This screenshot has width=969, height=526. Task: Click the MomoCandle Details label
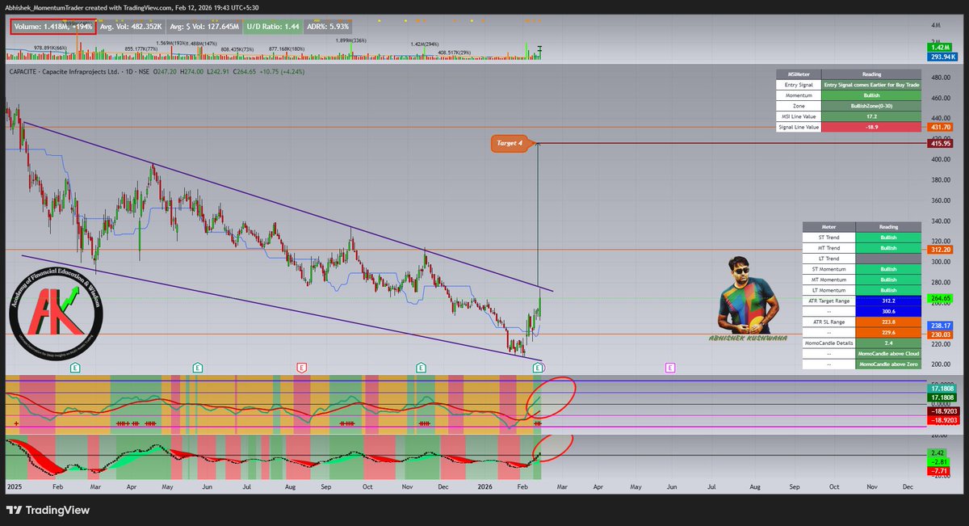pyautogui.click(x=829, y=343)
